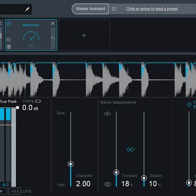Click the pencil edit icon
This screenshot has height=196, width=196.
[27, 9]
